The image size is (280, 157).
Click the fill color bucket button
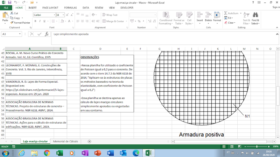[x=62, y=21]
